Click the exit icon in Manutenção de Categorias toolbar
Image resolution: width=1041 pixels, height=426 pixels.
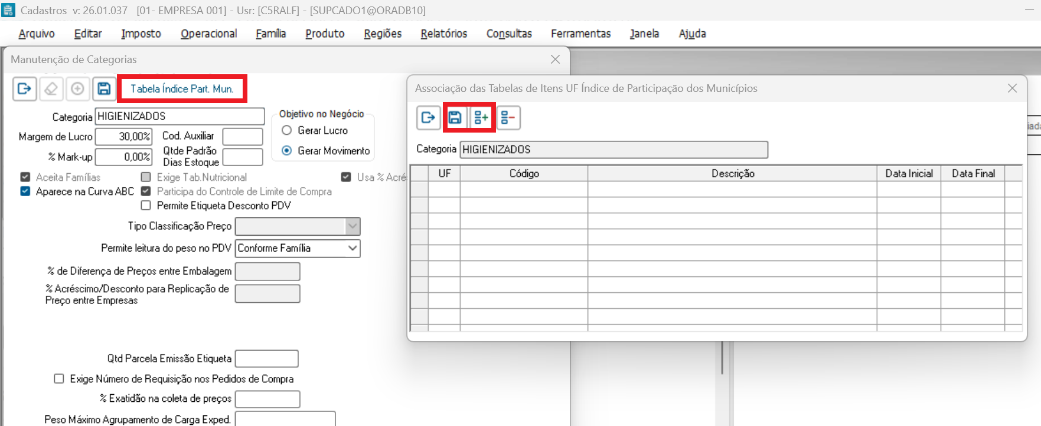click(25, 89)
